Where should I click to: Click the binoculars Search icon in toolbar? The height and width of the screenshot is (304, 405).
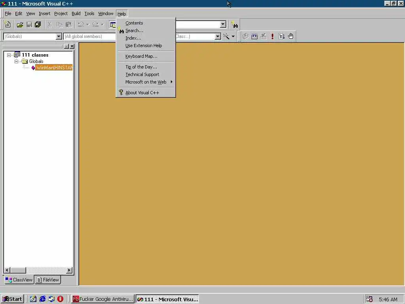tap(235, 25)
